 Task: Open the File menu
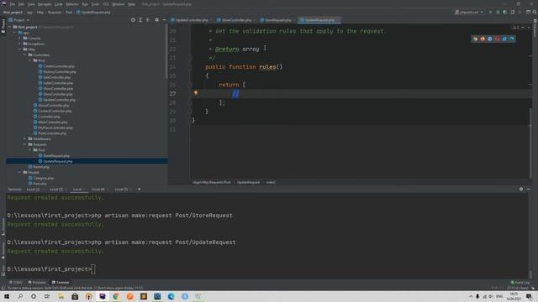13,4
